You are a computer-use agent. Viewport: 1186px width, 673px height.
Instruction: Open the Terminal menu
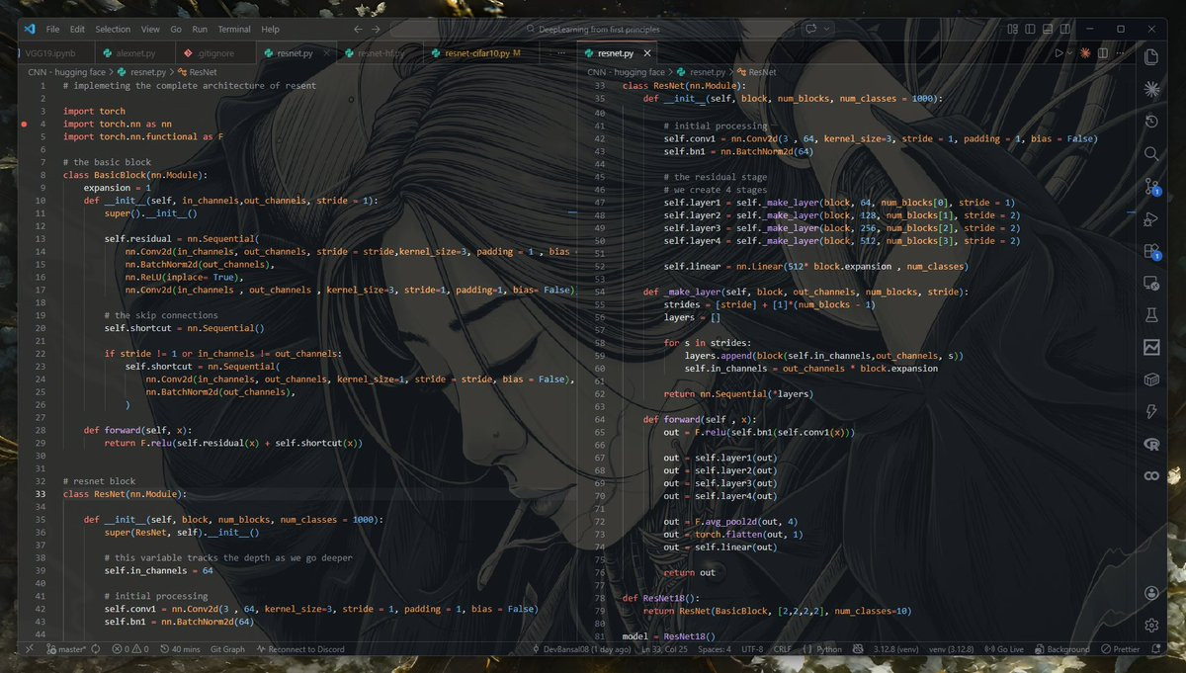(235, 29)
